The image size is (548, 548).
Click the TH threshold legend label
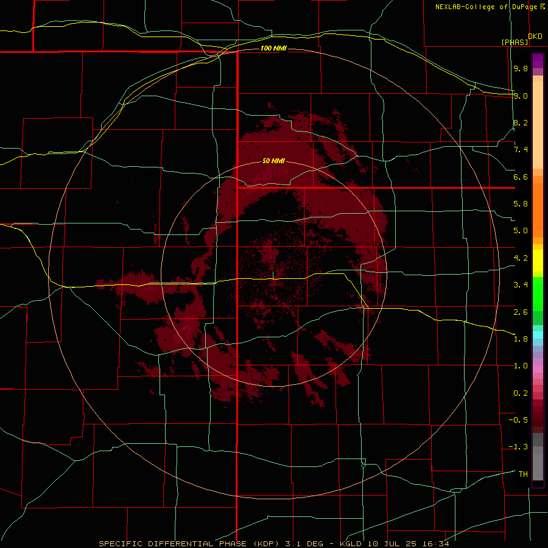tap(523, 474)
